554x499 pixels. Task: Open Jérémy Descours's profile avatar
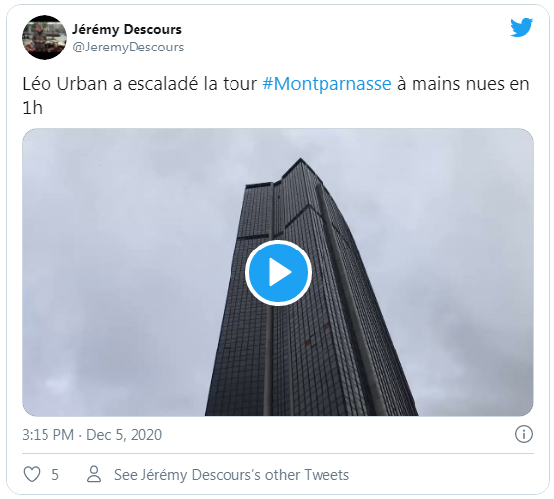(x=45, y=38)
